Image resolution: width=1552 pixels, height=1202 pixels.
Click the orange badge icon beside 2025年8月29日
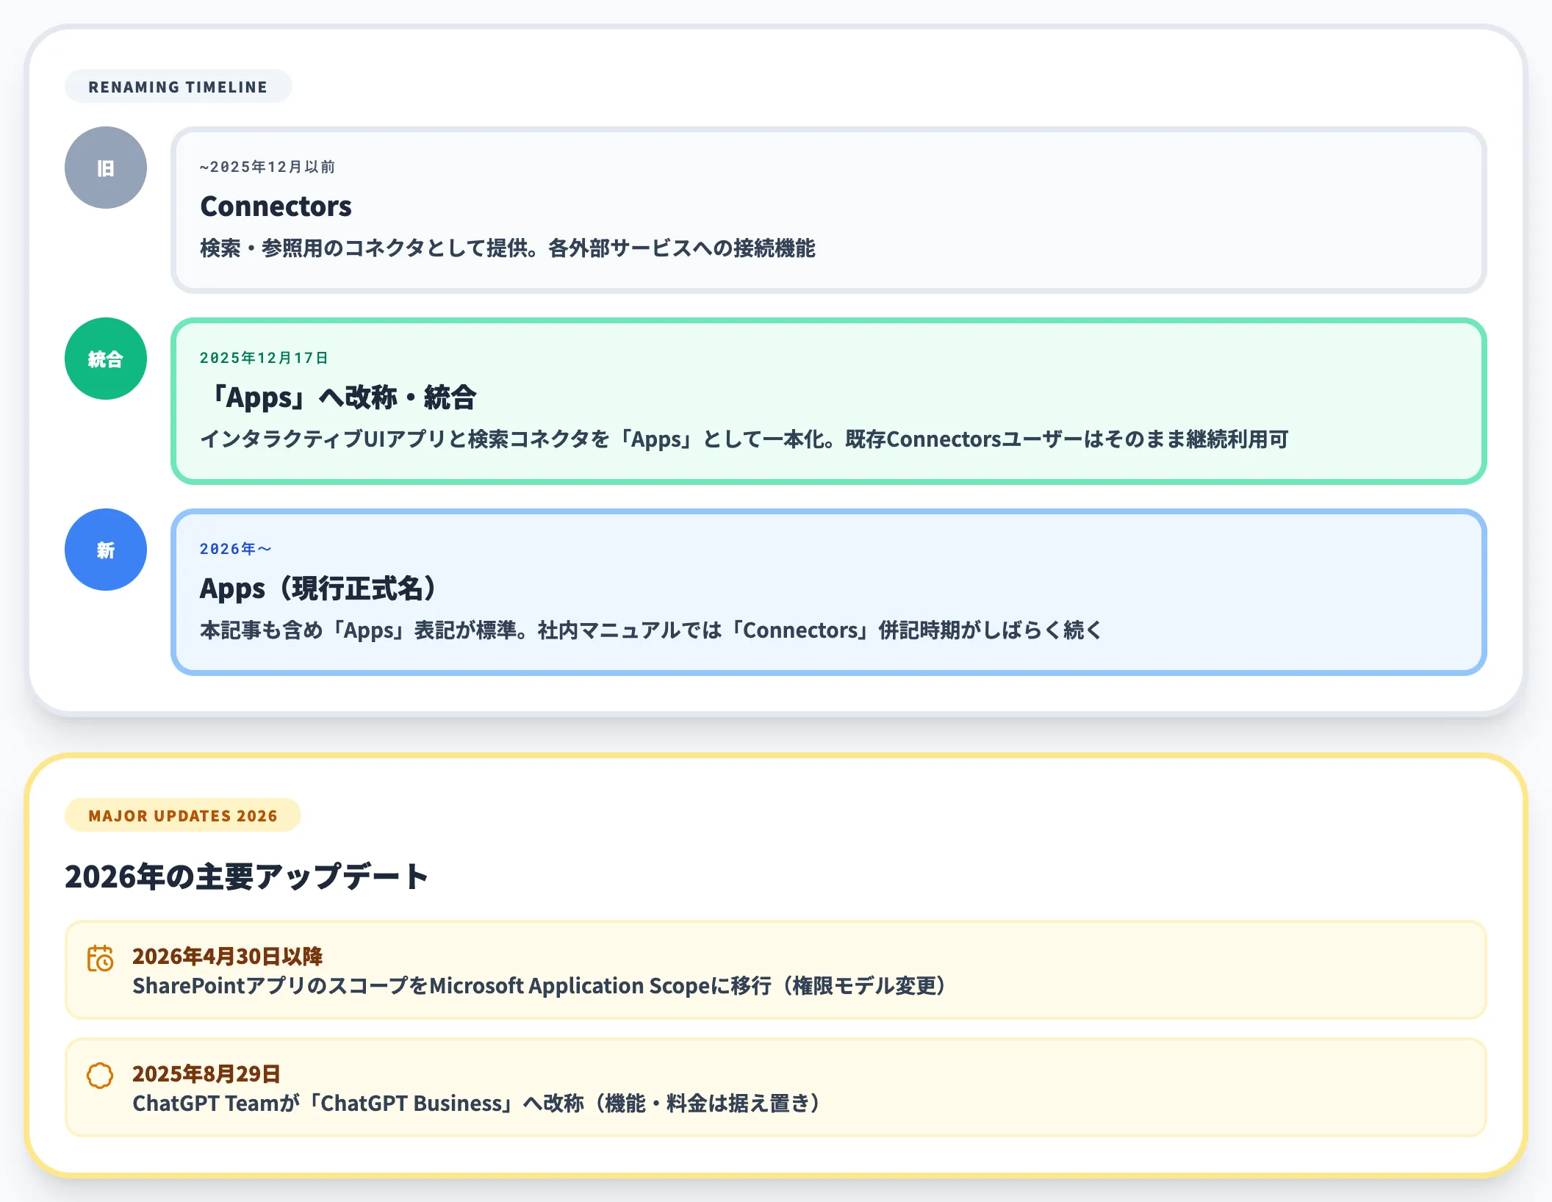[x=100, y=1076]
